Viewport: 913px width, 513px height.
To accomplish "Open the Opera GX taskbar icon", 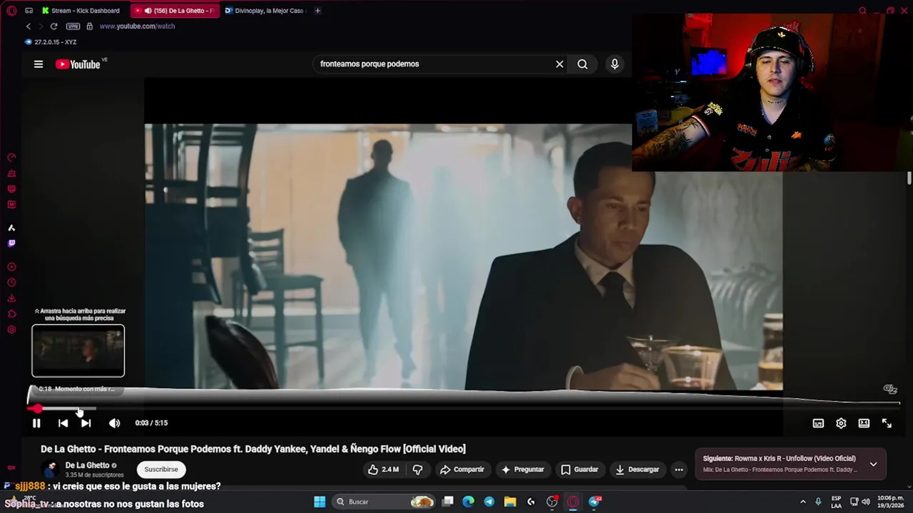I will pos(573,502).
